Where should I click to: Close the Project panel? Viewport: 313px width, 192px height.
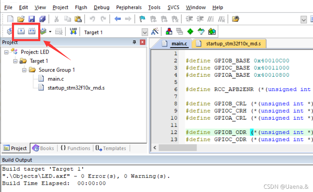point(142,42)
